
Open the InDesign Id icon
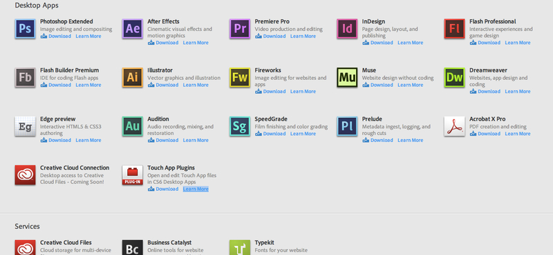point(347,28)
